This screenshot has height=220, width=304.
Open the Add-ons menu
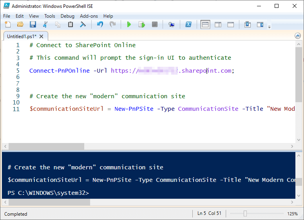pos(89,16)
